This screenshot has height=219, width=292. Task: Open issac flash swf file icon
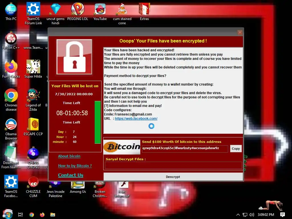click(122, 190)
